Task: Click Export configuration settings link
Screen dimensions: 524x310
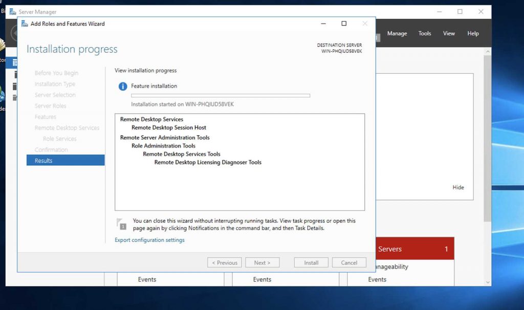Action: click(149, 240)
